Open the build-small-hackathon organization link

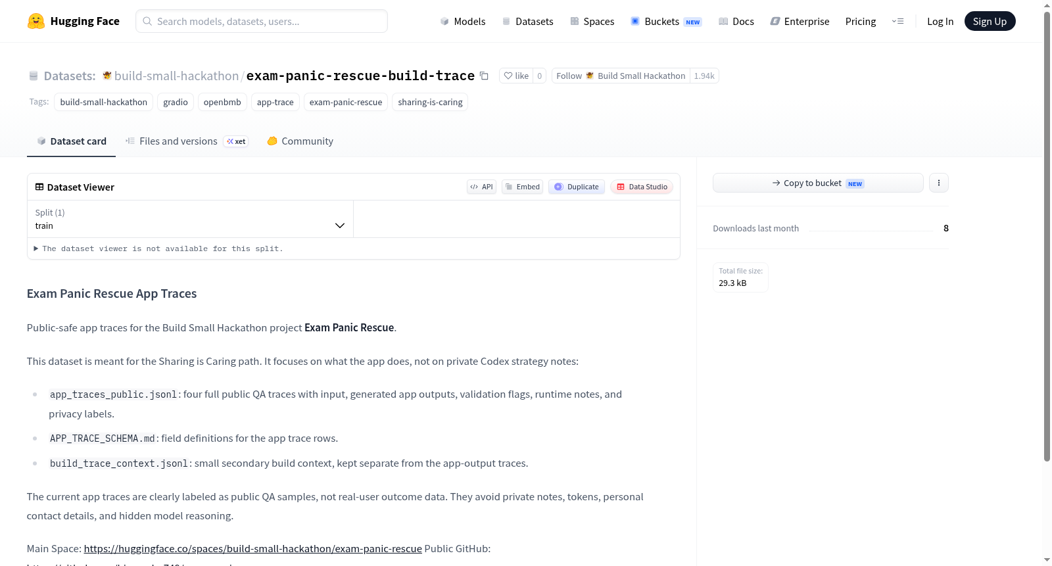click(176, 76)
